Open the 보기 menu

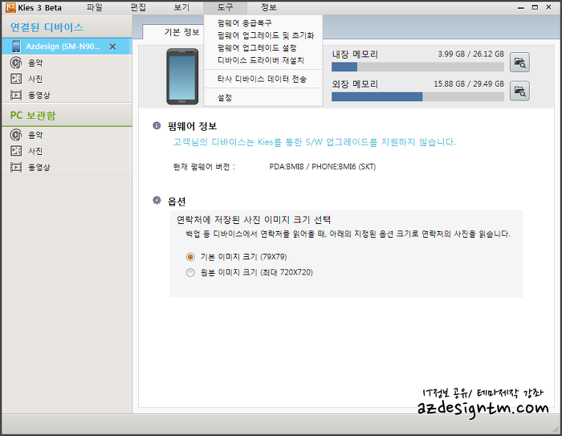point(181,7)
